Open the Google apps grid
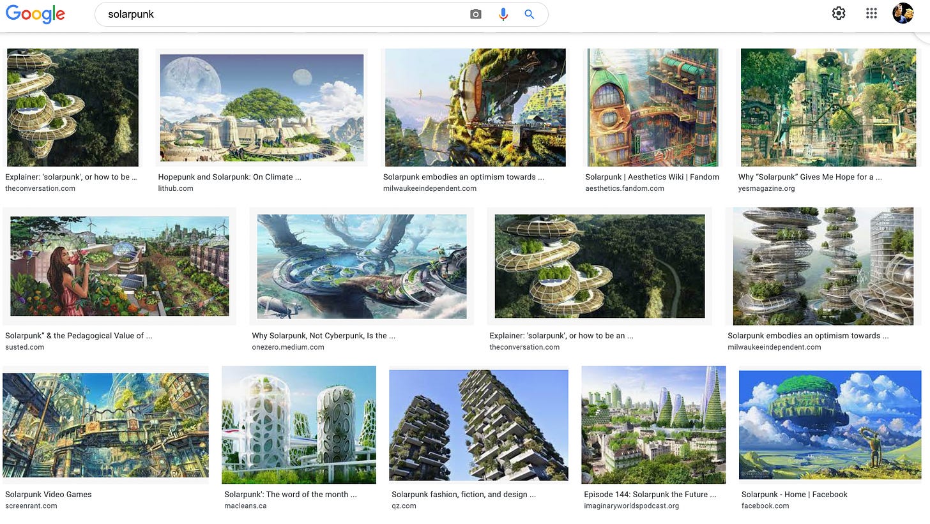This screenshot has width=930, height=524. coord(871,13)
